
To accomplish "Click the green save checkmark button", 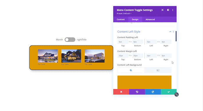I will tap(169, 92).
